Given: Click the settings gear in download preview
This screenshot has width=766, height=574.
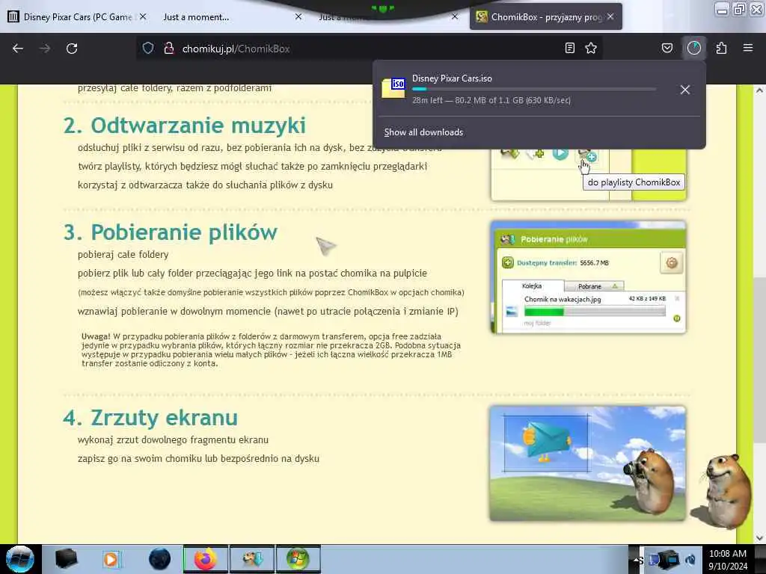Looking at the screenshot, I should [672, 262].
